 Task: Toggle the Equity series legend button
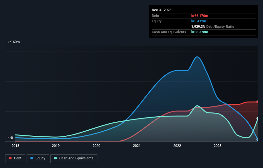(x=38, y=158)
